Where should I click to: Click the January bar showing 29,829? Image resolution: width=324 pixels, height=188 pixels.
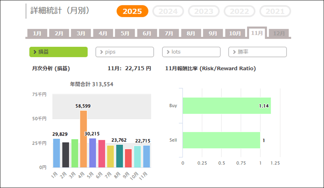click(57, 153)
